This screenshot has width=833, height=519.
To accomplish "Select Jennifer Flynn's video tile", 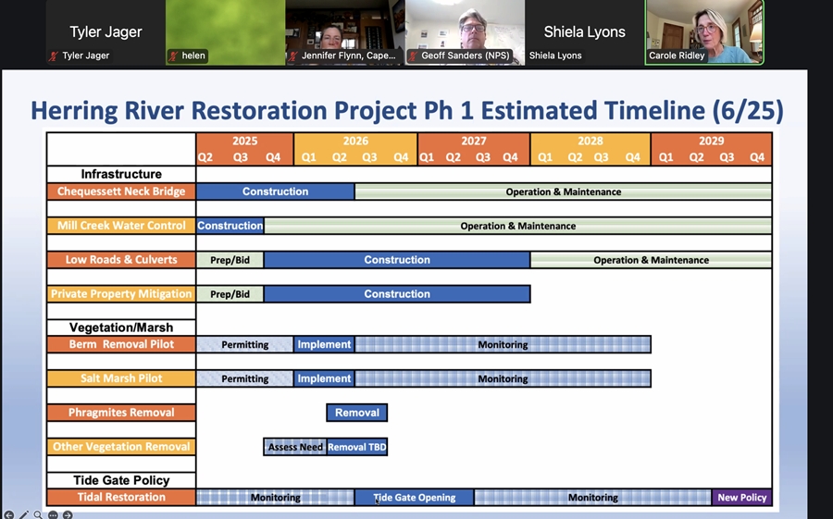I will pos(345,32).
